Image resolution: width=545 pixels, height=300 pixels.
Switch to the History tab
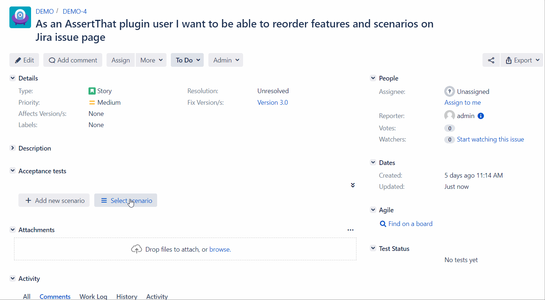(127, 296)
